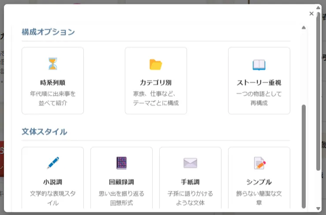Click the outer scrollbar down arrow

[318, 208]
